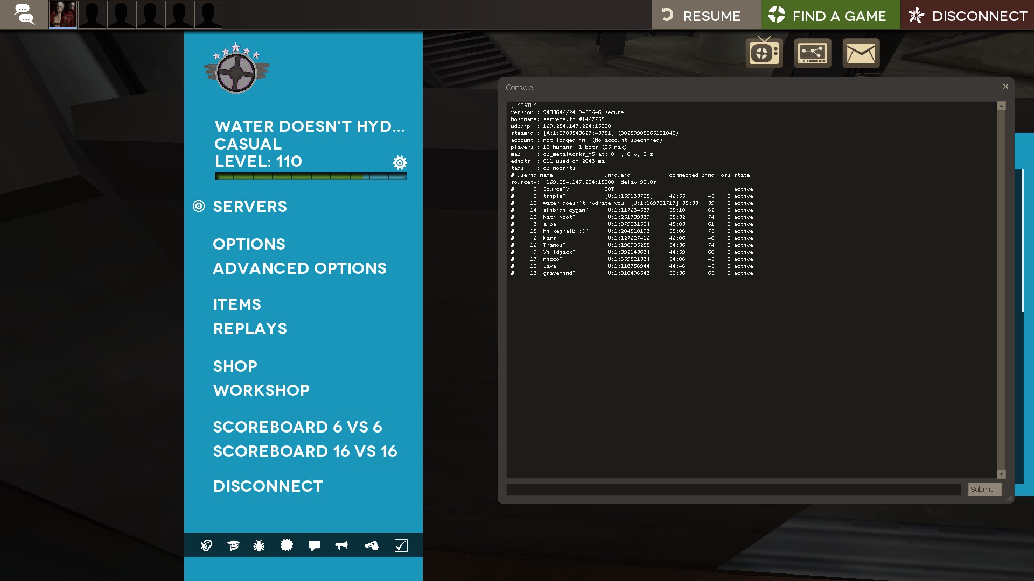The width and height of the screenshot is (1034, 581).
Task: Click the console command input field
Action: pos(733,490)
